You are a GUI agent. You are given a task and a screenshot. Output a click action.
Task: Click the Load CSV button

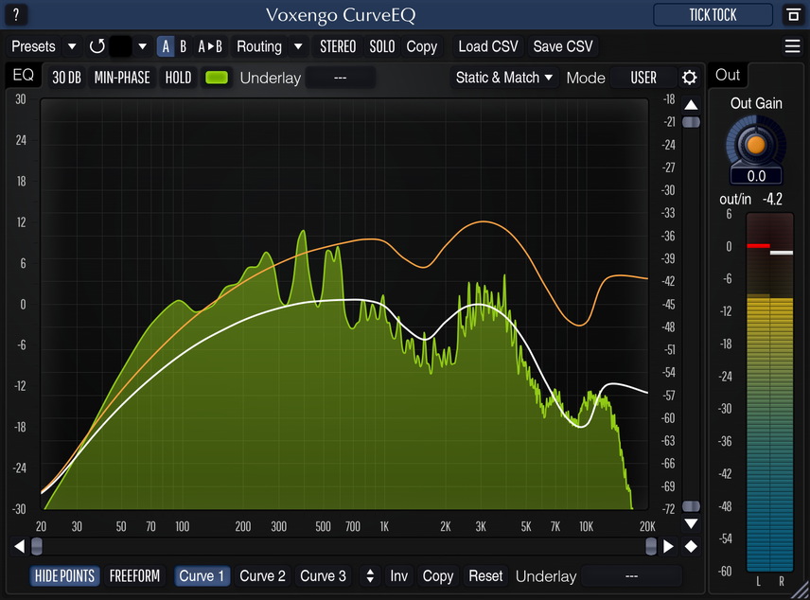point(488,46)
